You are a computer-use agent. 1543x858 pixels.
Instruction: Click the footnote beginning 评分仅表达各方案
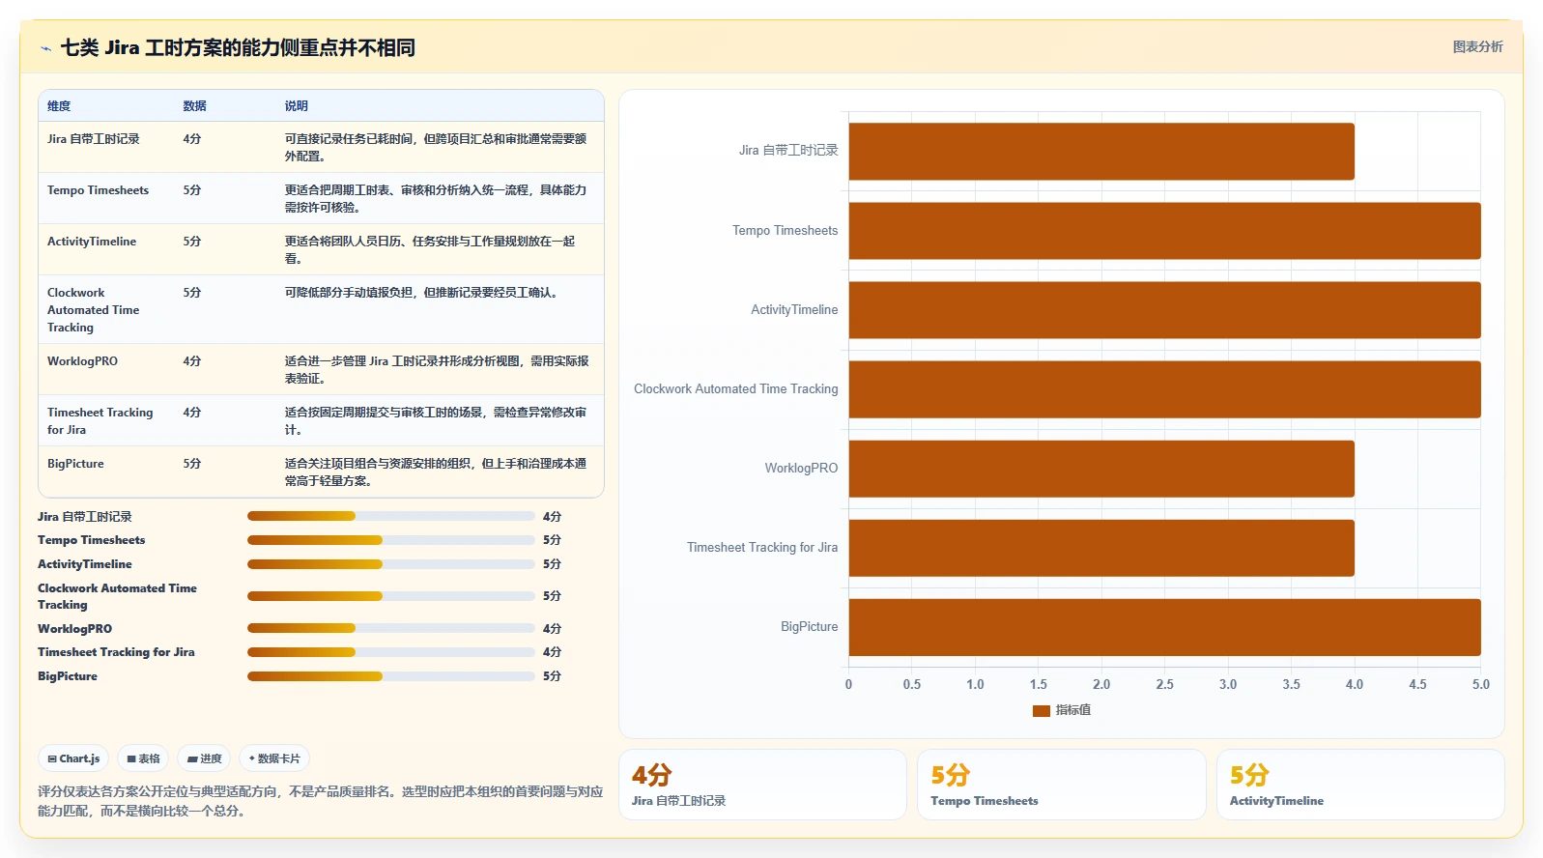pyautogui.click(x=320, y=801)
